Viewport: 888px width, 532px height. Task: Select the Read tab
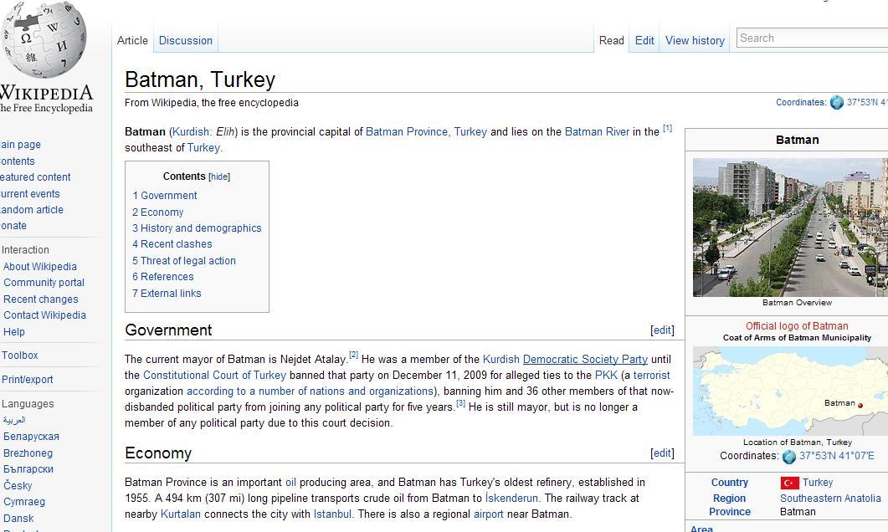[612, 41]
